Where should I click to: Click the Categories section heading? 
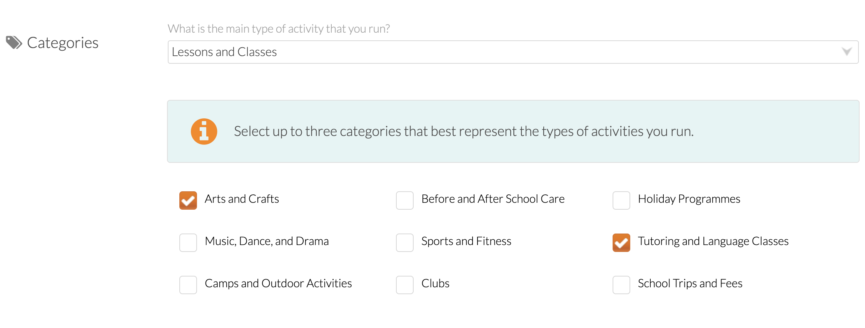pyautogui.click(x=63, y=43)
